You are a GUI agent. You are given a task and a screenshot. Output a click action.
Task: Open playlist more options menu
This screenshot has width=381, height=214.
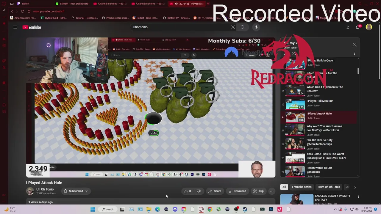[355, 53]
